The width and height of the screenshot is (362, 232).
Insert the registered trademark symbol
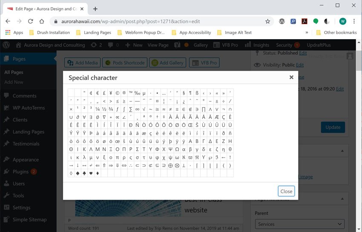coord(124,93)
